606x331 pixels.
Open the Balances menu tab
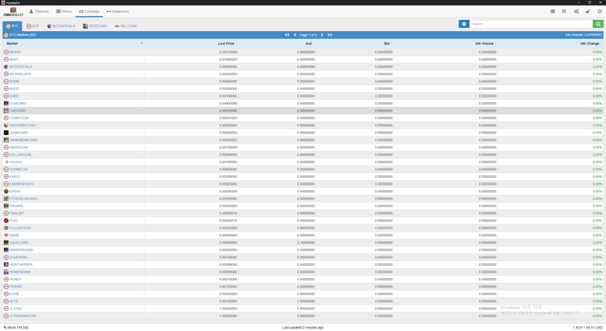39,11
